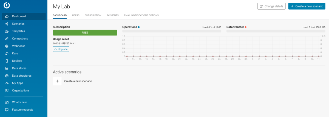Click the green FREE subscription bar

(85, 33)
